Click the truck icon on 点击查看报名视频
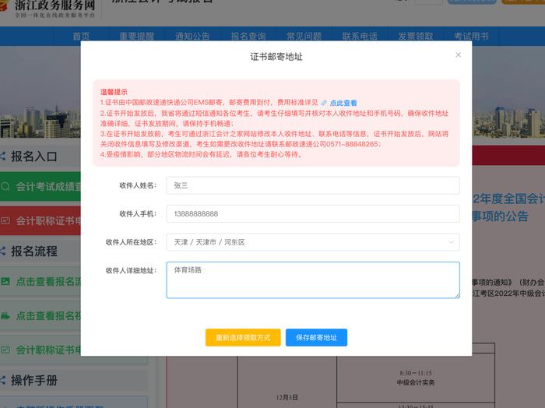 [5, 316]
